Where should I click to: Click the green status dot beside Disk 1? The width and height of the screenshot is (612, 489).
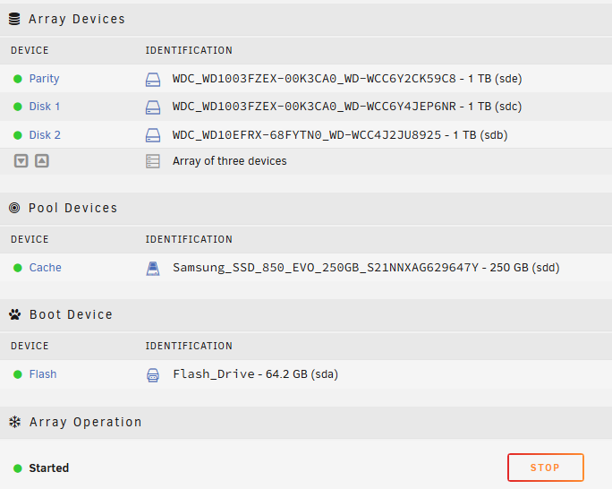point(18,107)
